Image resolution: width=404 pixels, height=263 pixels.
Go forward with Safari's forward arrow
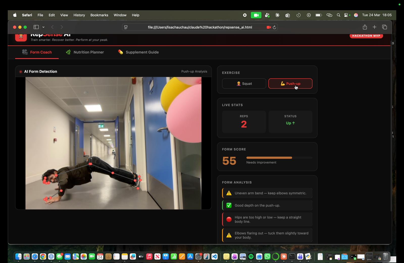tap(62, 27)
